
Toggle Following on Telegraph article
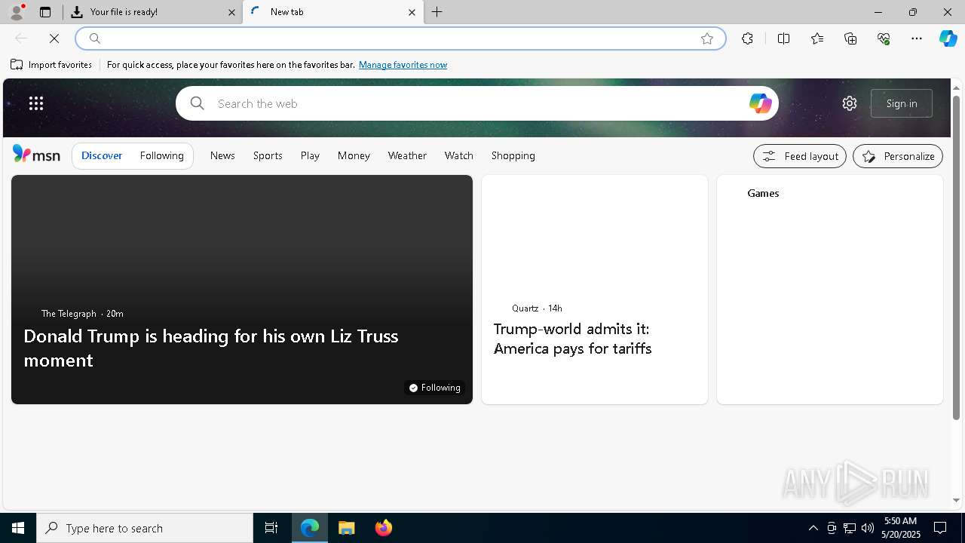435,388
